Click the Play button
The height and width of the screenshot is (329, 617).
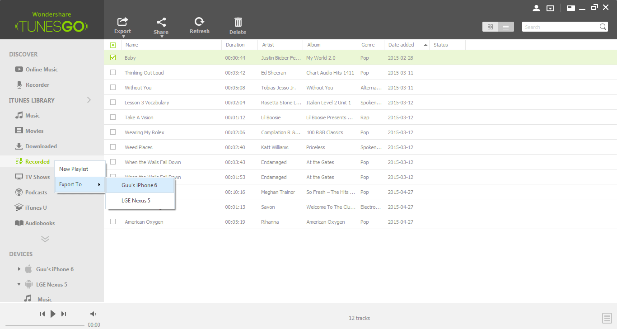pyautogui.click(x=53, y=314)
